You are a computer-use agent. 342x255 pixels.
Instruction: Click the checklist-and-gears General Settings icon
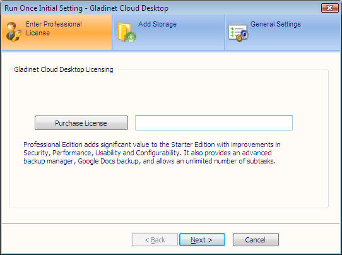239,33
